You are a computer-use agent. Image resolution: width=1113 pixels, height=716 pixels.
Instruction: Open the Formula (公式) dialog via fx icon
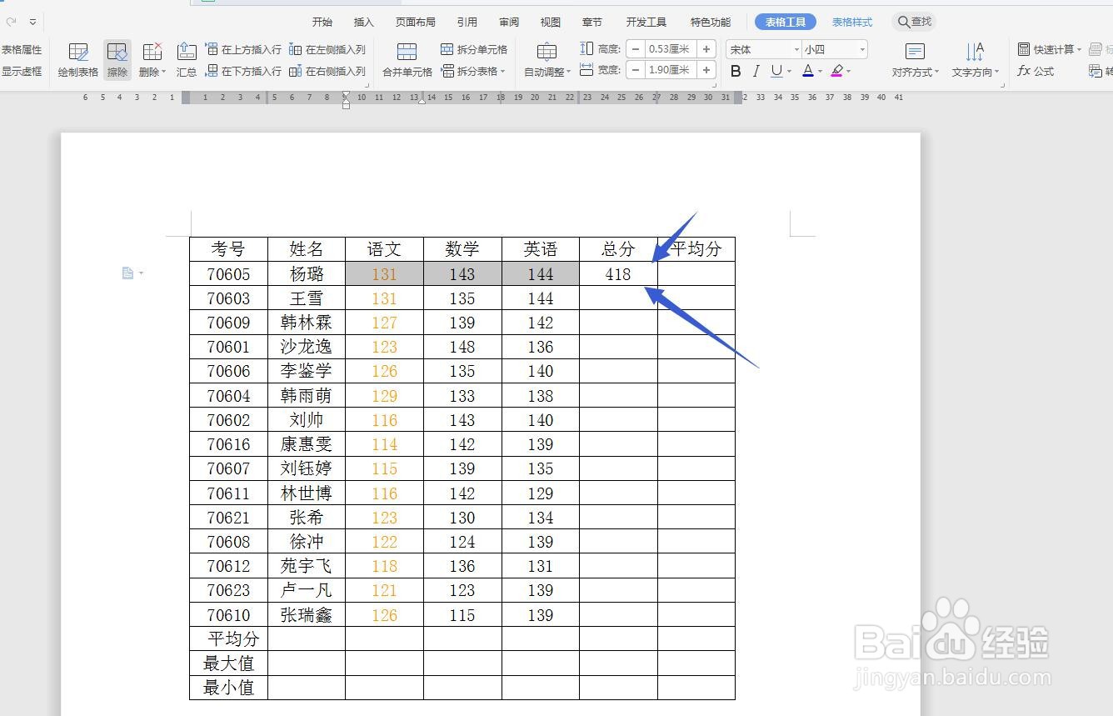tap(1036, 71)
